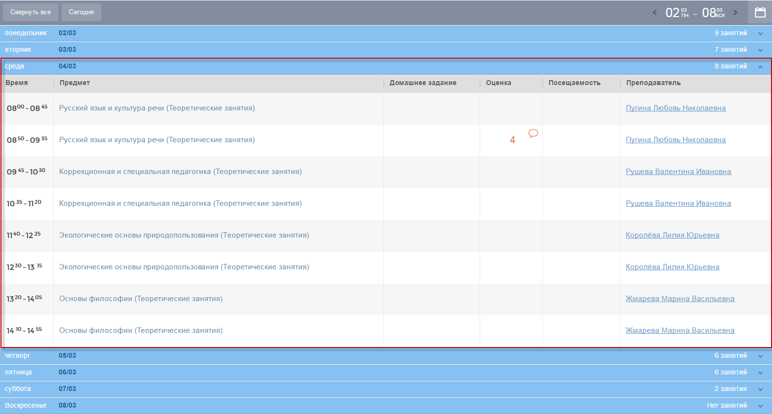Select 'Экологические основы природопользования' lesson at 12:30
Viewport: 772px width, 414px height.
point(184,267)
